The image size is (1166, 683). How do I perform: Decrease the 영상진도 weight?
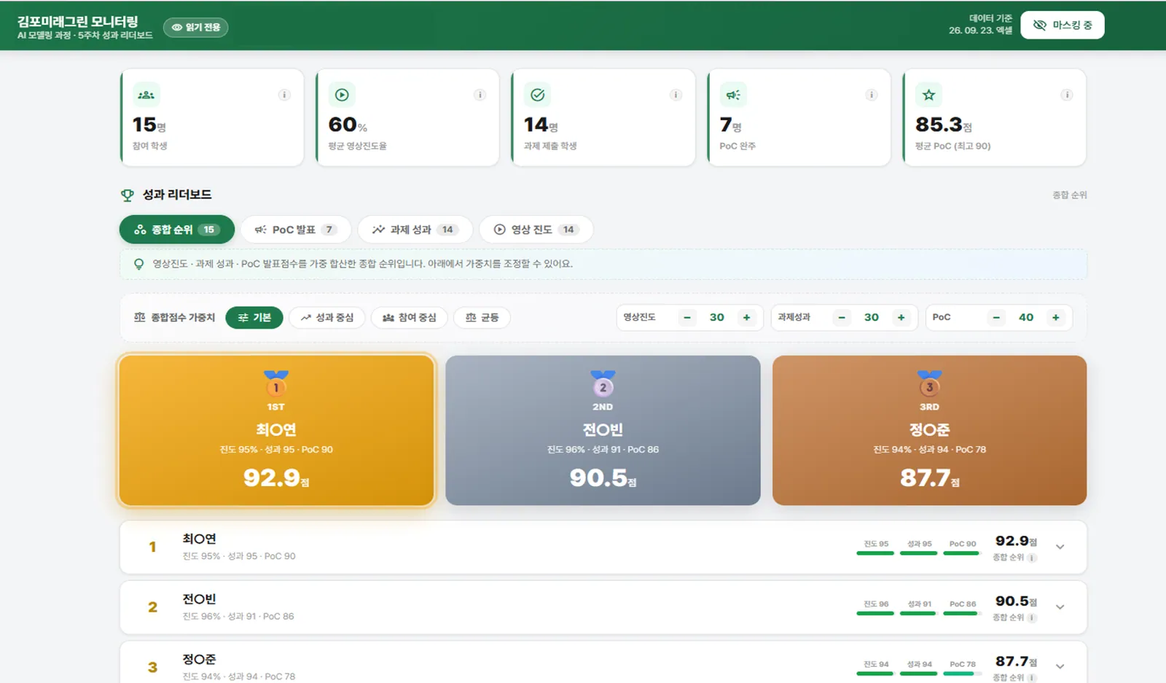(x=686, y=318)
